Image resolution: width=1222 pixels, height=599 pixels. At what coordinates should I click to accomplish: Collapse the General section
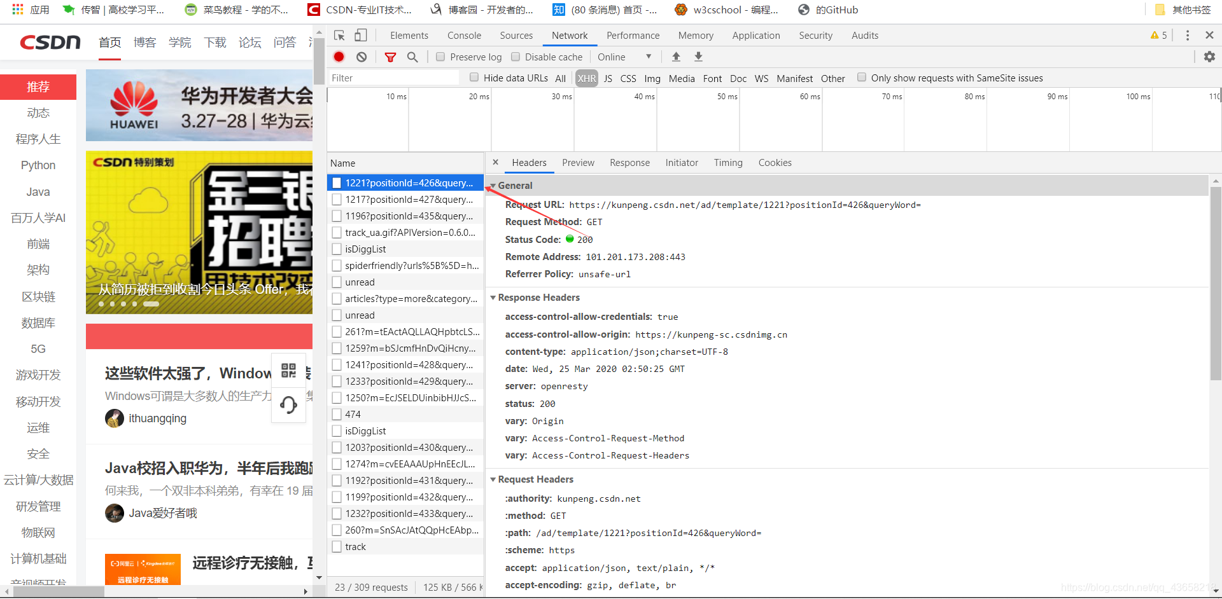pos(493,186)
